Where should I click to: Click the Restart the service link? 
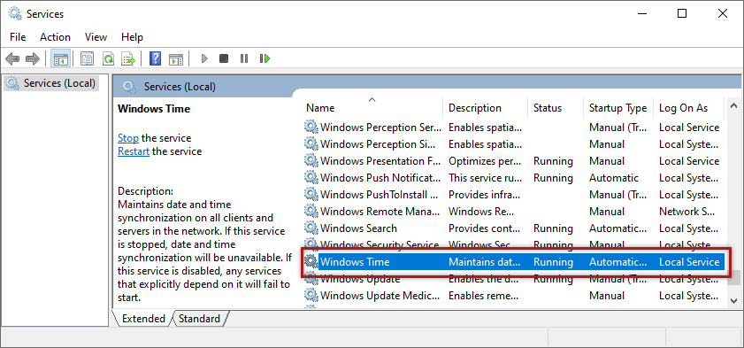point(134,151)
